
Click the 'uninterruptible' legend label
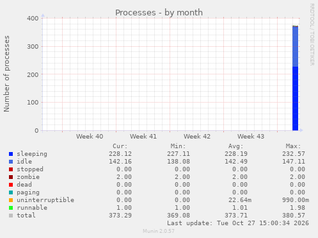(45, 200)
